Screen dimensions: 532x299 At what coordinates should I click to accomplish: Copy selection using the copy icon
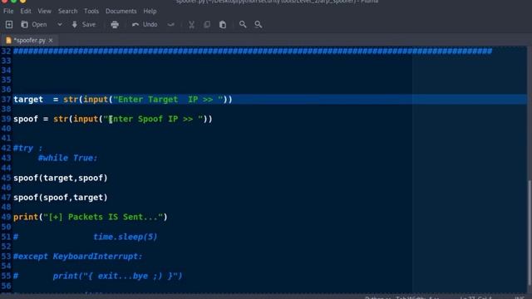point(207,24)
